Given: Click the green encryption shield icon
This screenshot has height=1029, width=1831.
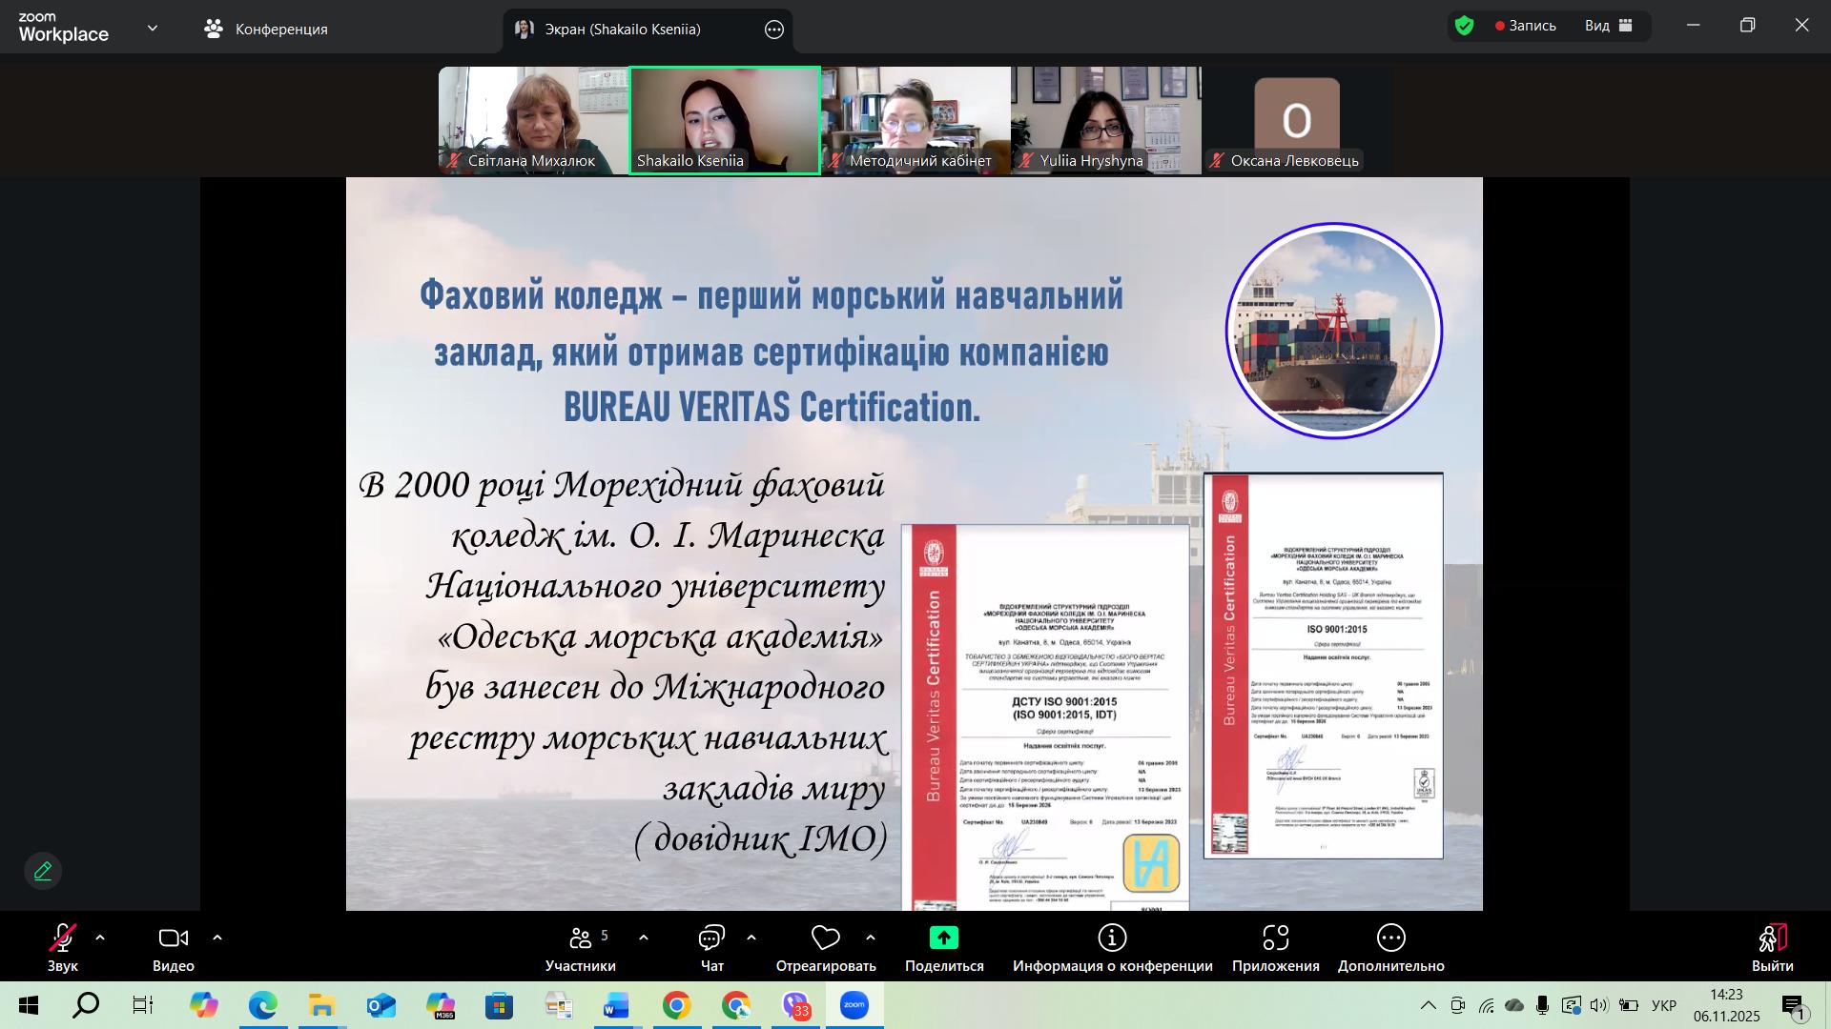Looking at the screenshot, I should point(1465,26).
